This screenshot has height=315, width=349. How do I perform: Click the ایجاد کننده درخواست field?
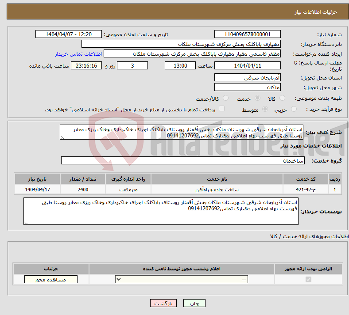pos(192,54)
